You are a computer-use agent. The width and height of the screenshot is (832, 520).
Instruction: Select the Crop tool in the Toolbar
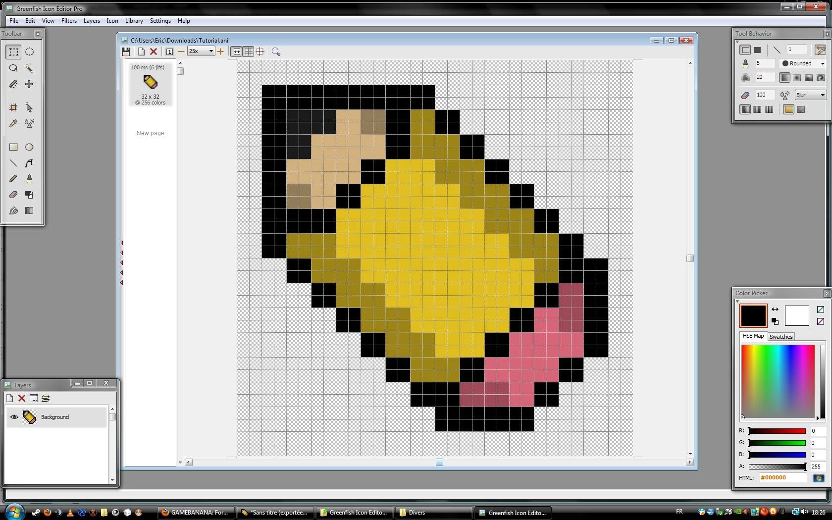13,107
